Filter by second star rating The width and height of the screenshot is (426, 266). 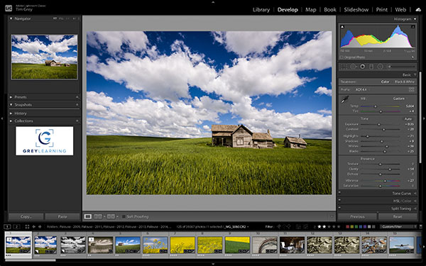(324, 227)
